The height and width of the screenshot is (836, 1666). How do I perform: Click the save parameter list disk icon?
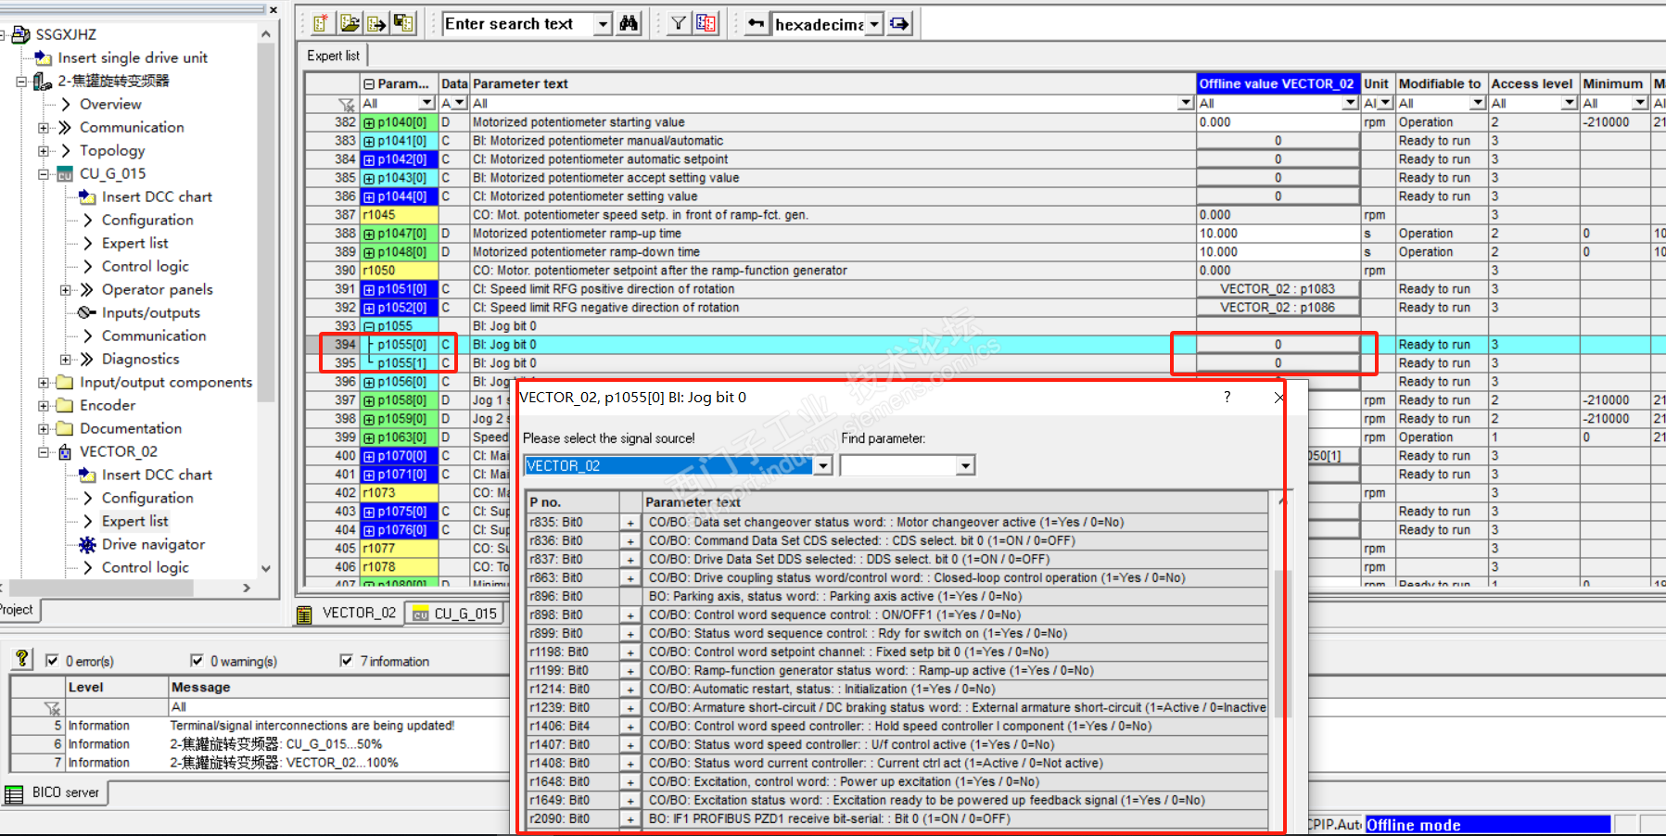(403, 23)
